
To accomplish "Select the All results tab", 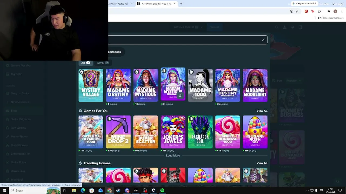I will [86, 63].
